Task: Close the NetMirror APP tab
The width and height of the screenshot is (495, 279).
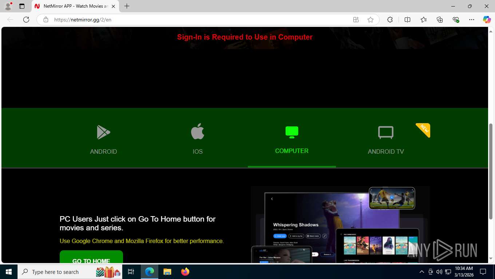Action: [114, 6]
